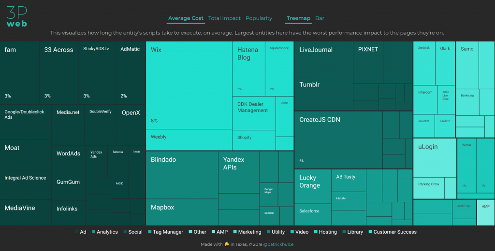Screen dimensions: 495x251
Task: Click the AMP treemap cell
Action: [x=485, y=212]
